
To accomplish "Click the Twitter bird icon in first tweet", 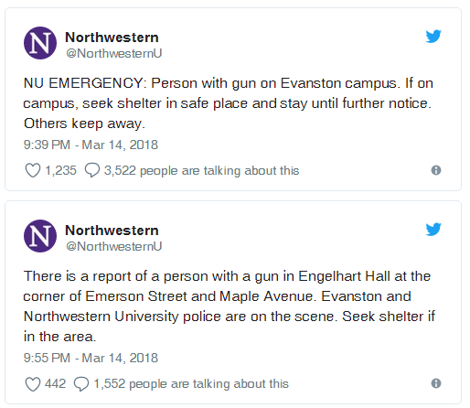I will pos(433,37).
